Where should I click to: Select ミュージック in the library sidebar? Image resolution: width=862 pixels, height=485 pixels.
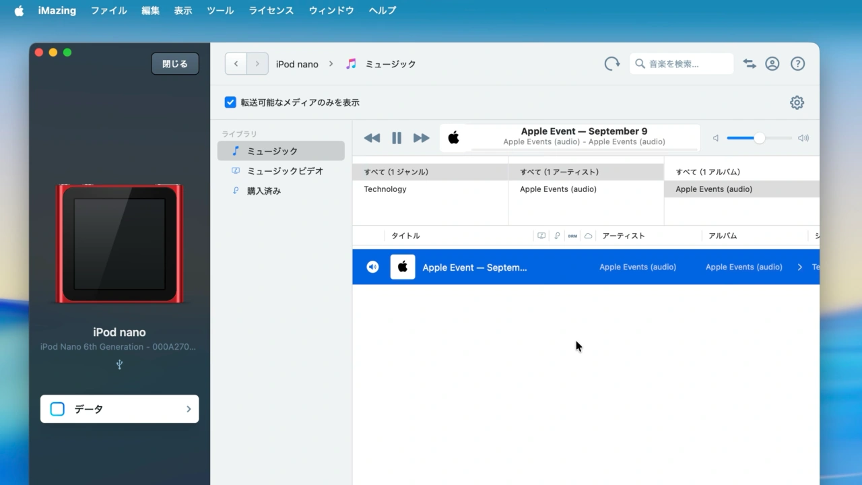click(x=281, y=151)
